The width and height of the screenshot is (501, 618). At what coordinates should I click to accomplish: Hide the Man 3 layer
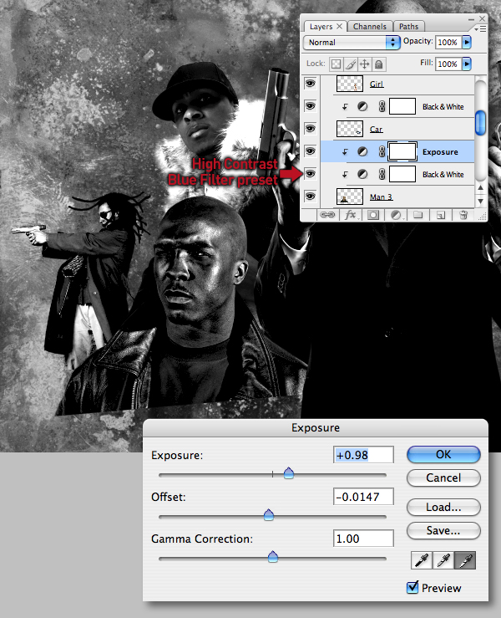click(x=311, y=196)
